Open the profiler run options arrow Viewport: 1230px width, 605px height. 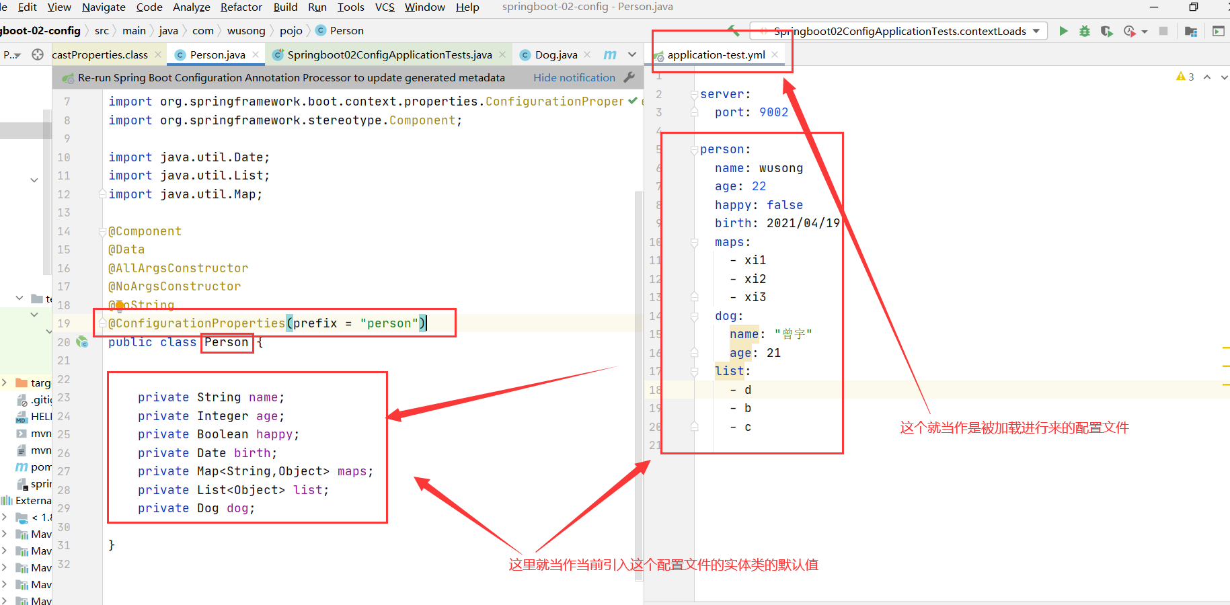(1145, 32)
